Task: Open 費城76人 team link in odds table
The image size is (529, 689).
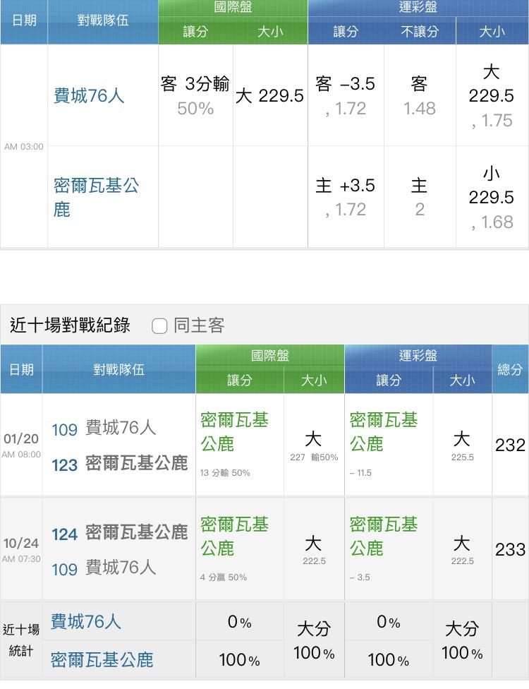Action: [89, 95]
